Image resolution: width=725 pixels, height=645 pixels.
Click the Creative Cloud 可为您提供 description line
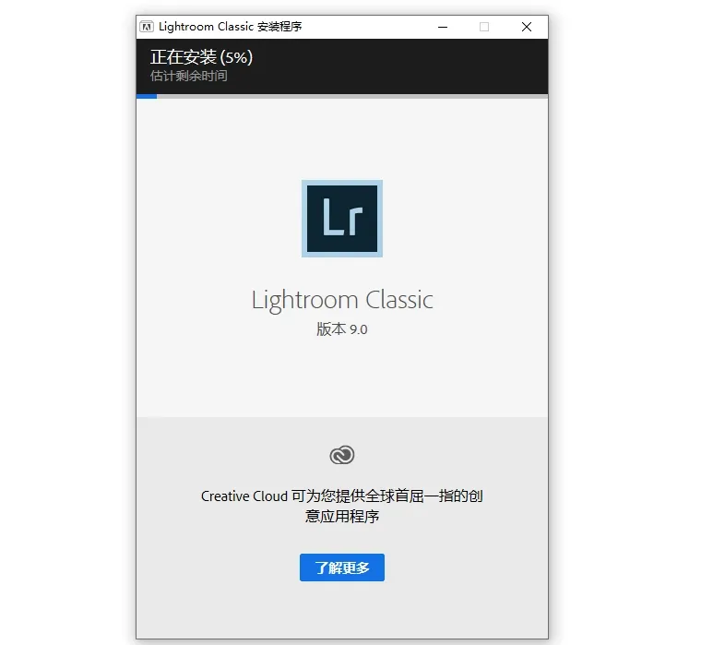[341, 496]
